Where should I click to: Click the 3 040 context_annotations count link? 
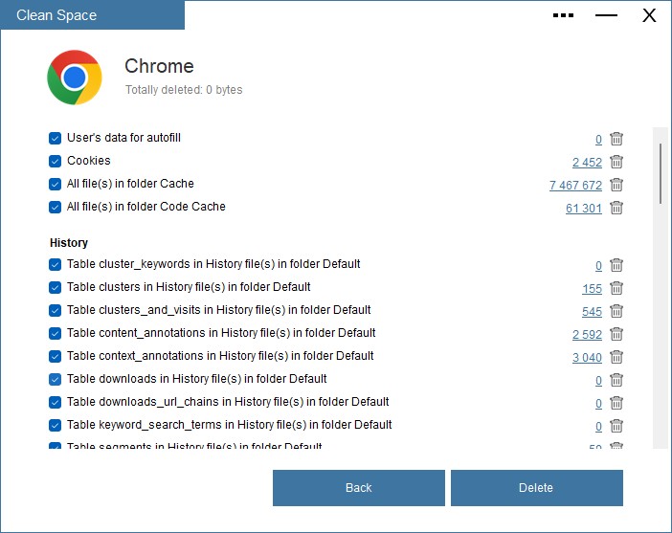pyautogui.click(x=587, y=358)
